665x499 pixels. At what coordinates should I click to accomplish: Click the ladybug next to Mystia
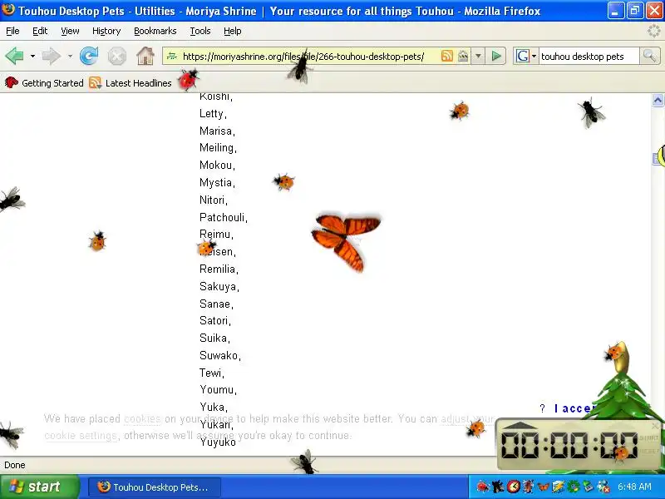(x=284, y=181)
